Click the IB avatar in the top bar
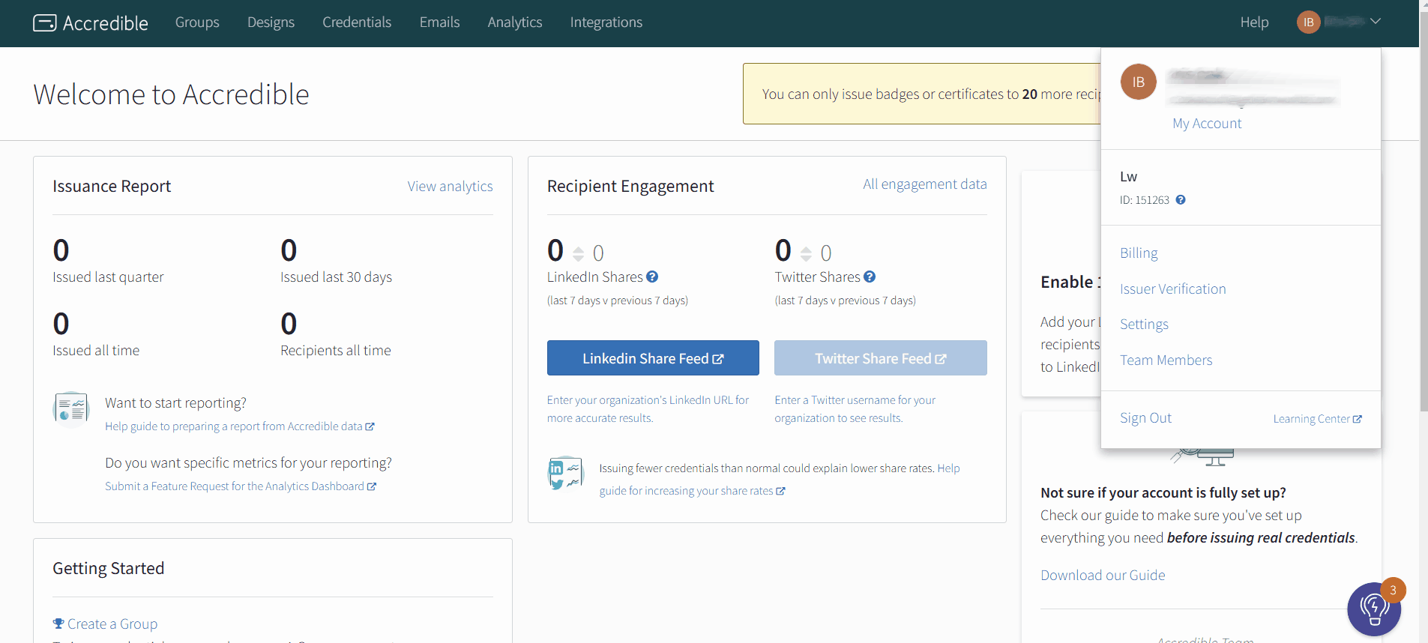 click(x=1308, y=22)
